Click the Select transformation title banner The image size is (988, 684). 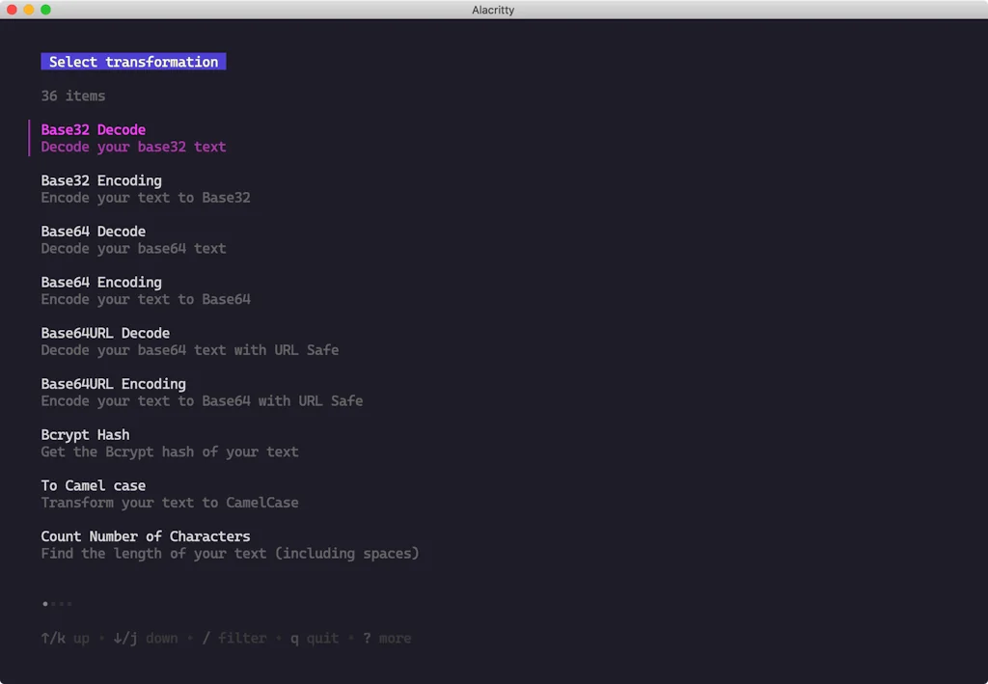[133, 62]
